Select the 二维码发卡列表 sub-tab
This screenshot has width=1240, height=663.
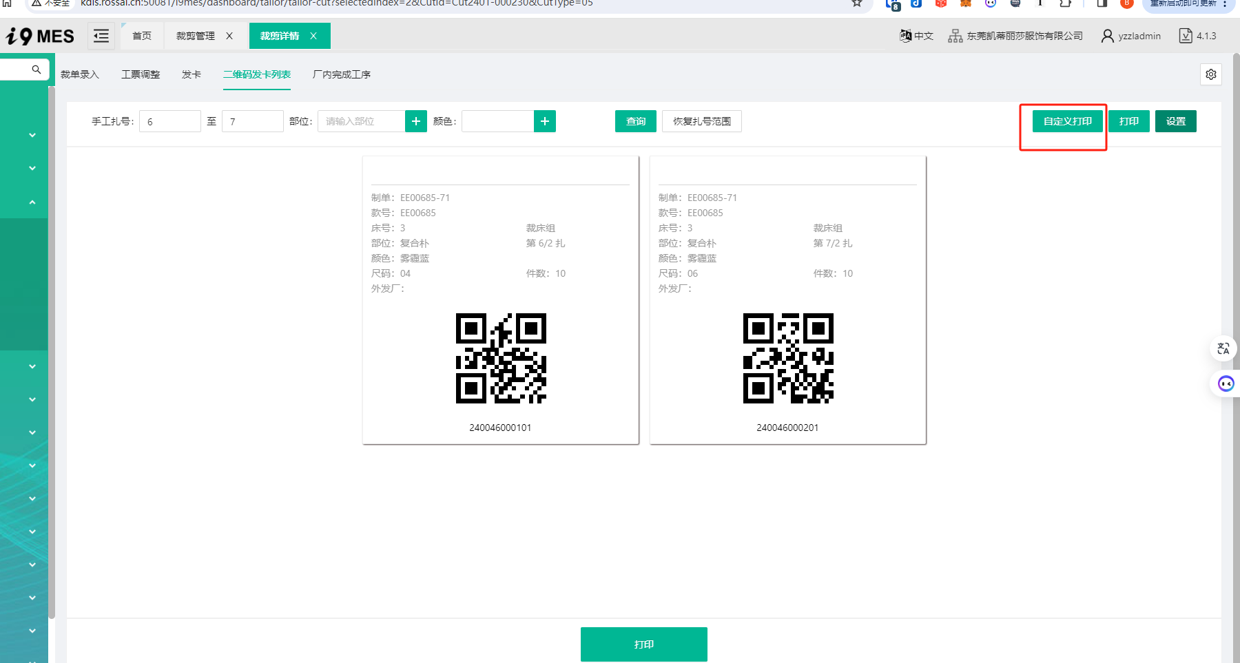click(x=257, y=74)
